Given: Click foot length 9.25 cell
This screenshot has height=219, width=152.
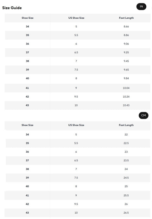Looking at the screenshot, I should [x=126, y=52].
